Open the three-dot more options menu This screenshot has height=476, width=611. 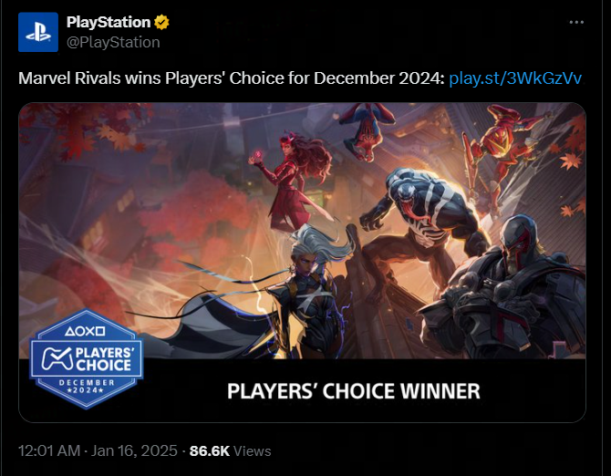[576, 22]
